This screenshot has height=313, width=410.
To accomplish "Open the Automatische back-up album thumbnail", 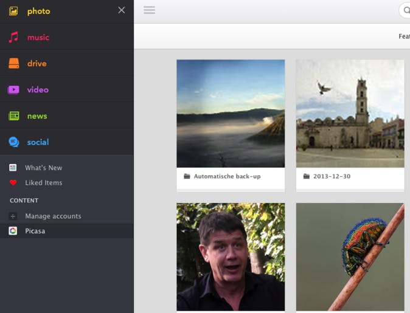I will pos(231,114).
